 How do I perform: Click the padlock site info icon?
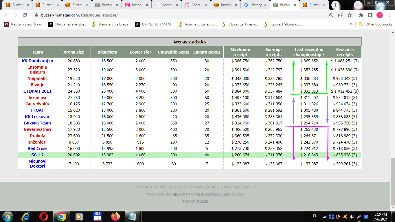coord(36,15)
